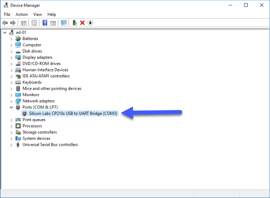The width and height of the screenshot is (270, 198).
Task: Expand the Print queues node
Action: pyautogui.click(x=11, y=120)
